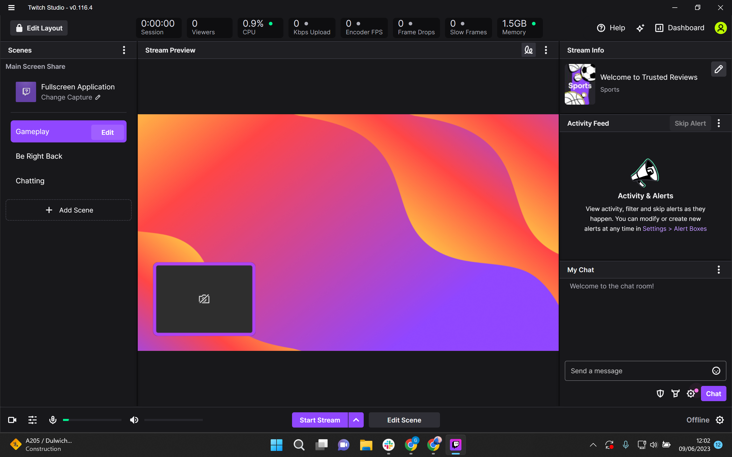
Task: Select the Be Right Back scene
Action: pyautogui.click(x=39, y=156)
